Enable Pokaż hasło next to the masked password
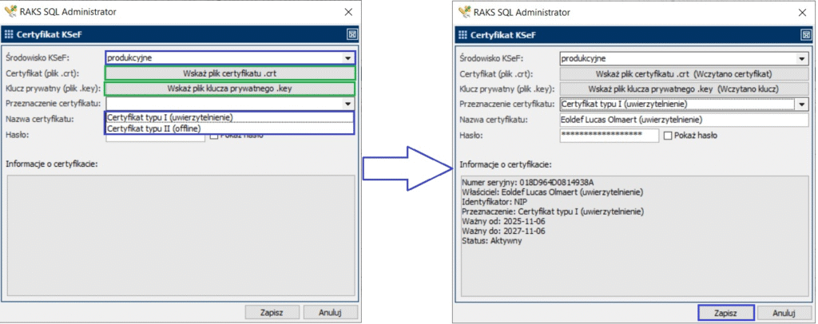This screenshot has height=324, width=818. click(x=668, y=136)
